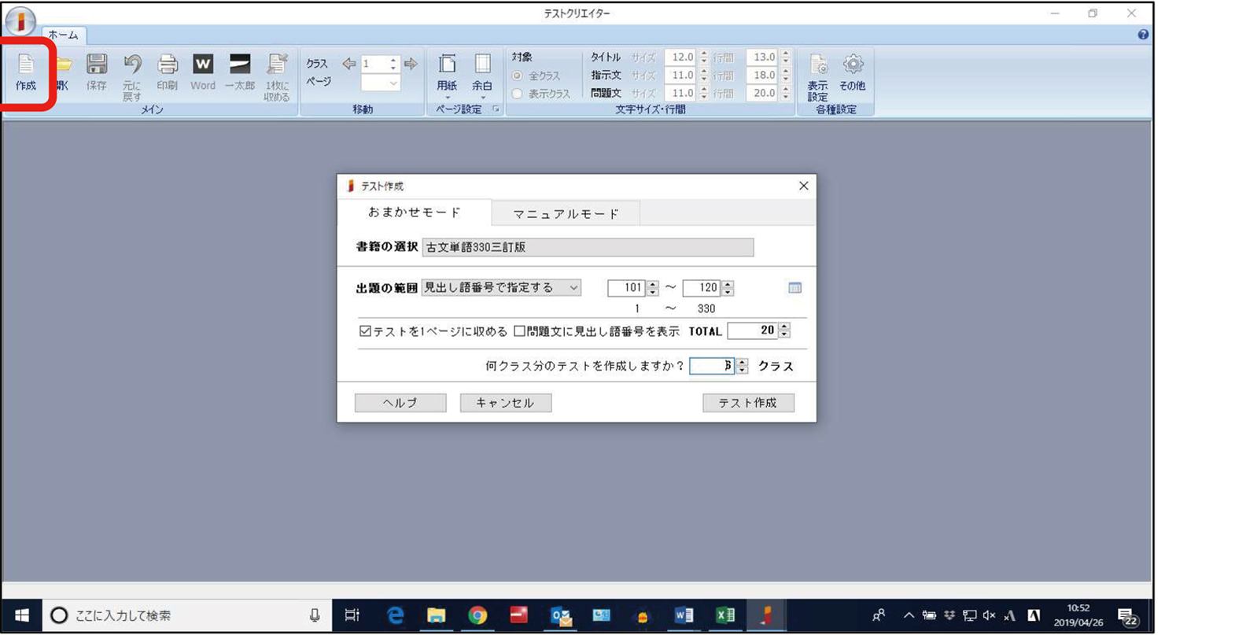Click the テスト作成 button
Viewport: 1235px width, 635px height.
point(747,403)
